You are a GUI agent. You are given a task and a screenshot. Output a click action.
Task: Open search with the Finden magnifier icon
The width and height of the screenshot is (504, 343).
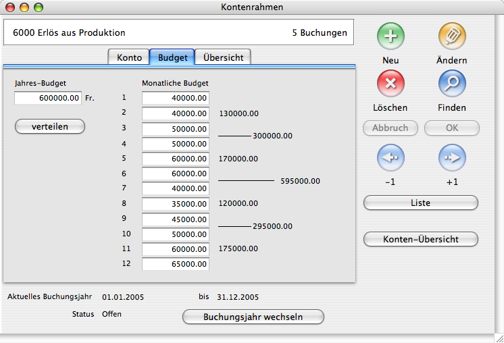pos(452,84)
